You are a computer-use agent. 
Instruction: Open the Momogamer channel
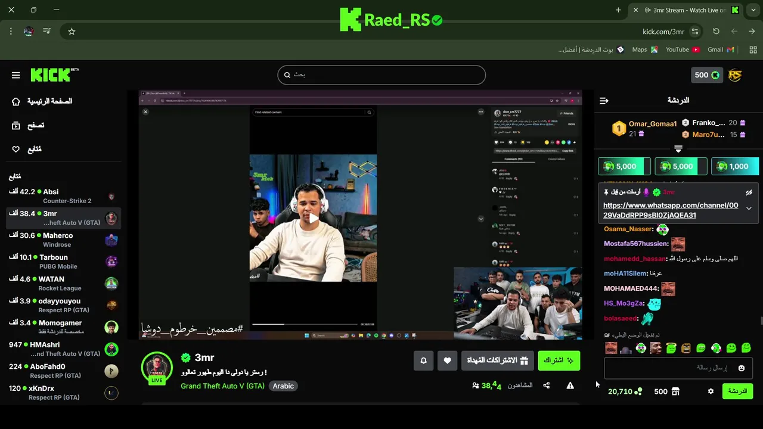point(63,327)
